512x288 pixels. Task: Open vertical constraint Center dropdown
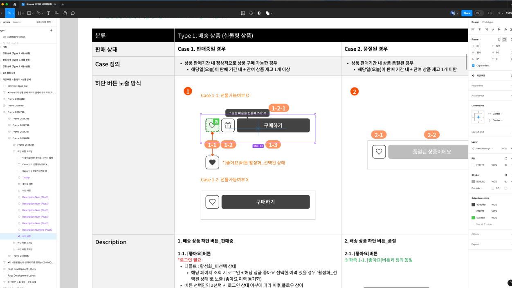coord(497,120)
